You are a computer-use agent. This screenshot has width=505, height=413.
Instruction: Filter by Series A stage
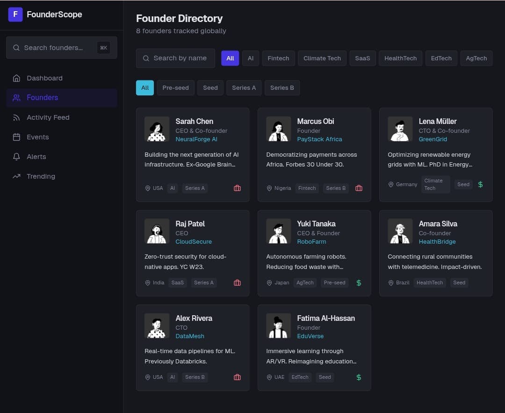[244, 88]
